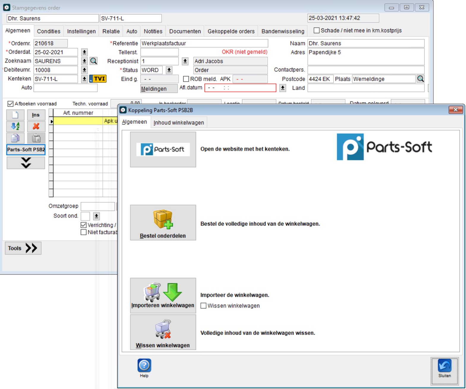Open the Auto tab
This screenshot has width=466, height=389.
click(x=132, y=31)
